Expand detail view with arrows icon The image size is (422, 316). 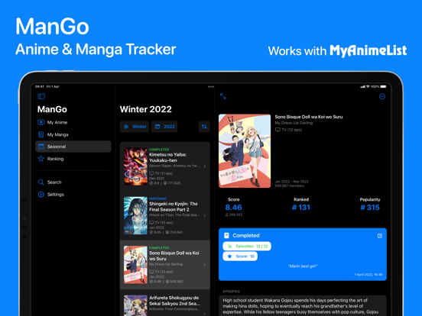click(223, 96)
